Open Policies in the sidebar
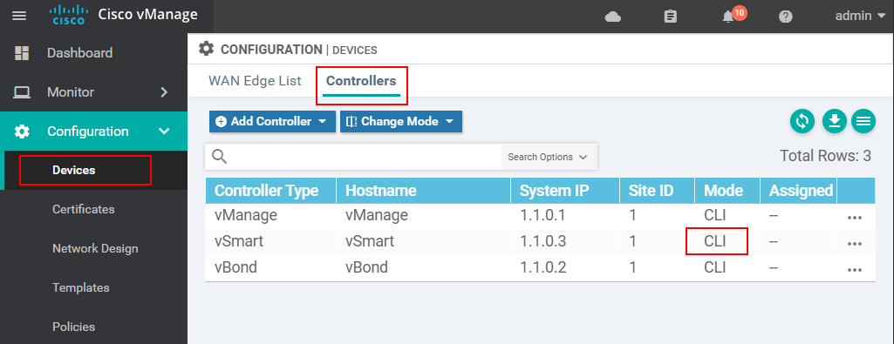Viewport: 894px width, 344px height. 73,327
